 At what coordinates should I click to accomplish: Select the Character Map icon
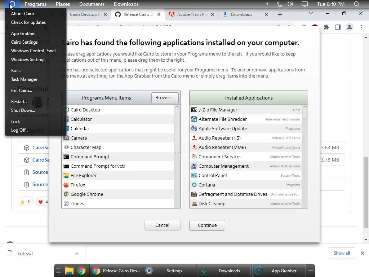coord(66,147)
